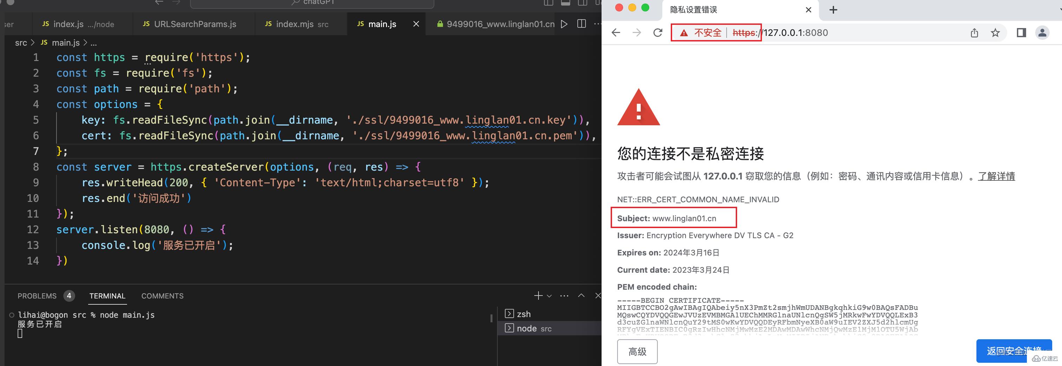Click the 您的连接不是私密连接 heading
The height and width of the screenshot is (366, 1062).
point(690,154)
